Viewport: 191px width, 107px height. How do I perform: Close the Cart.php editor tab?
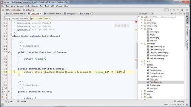tap(91, 14)
